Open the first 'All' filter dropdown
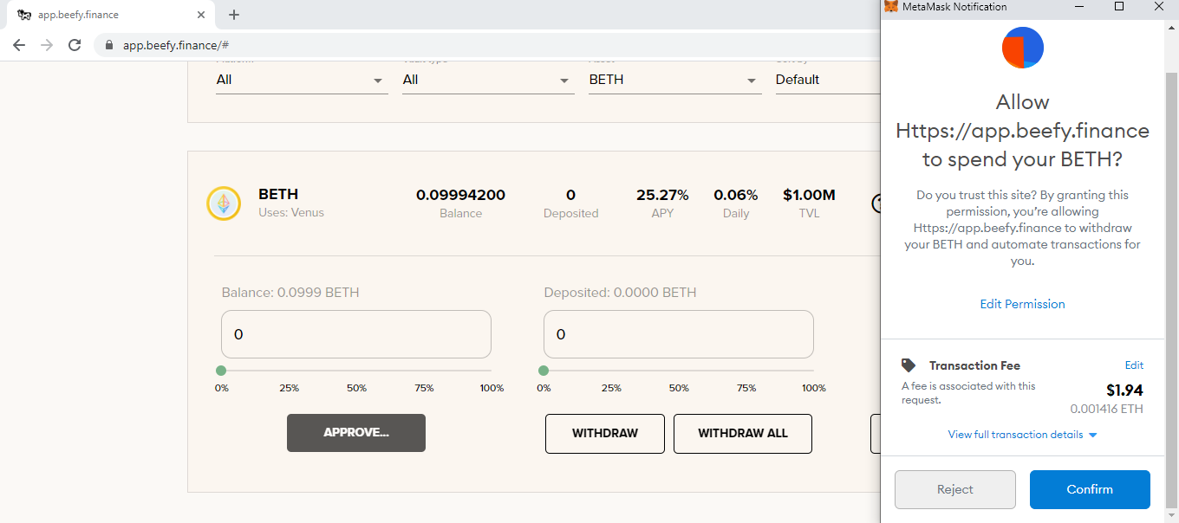1179x523 pixels. 302,80
